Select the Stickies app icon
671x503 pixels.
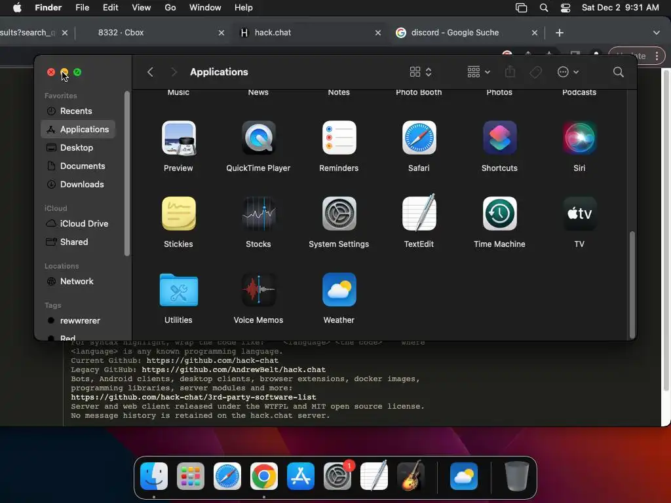tap(178, 214)
